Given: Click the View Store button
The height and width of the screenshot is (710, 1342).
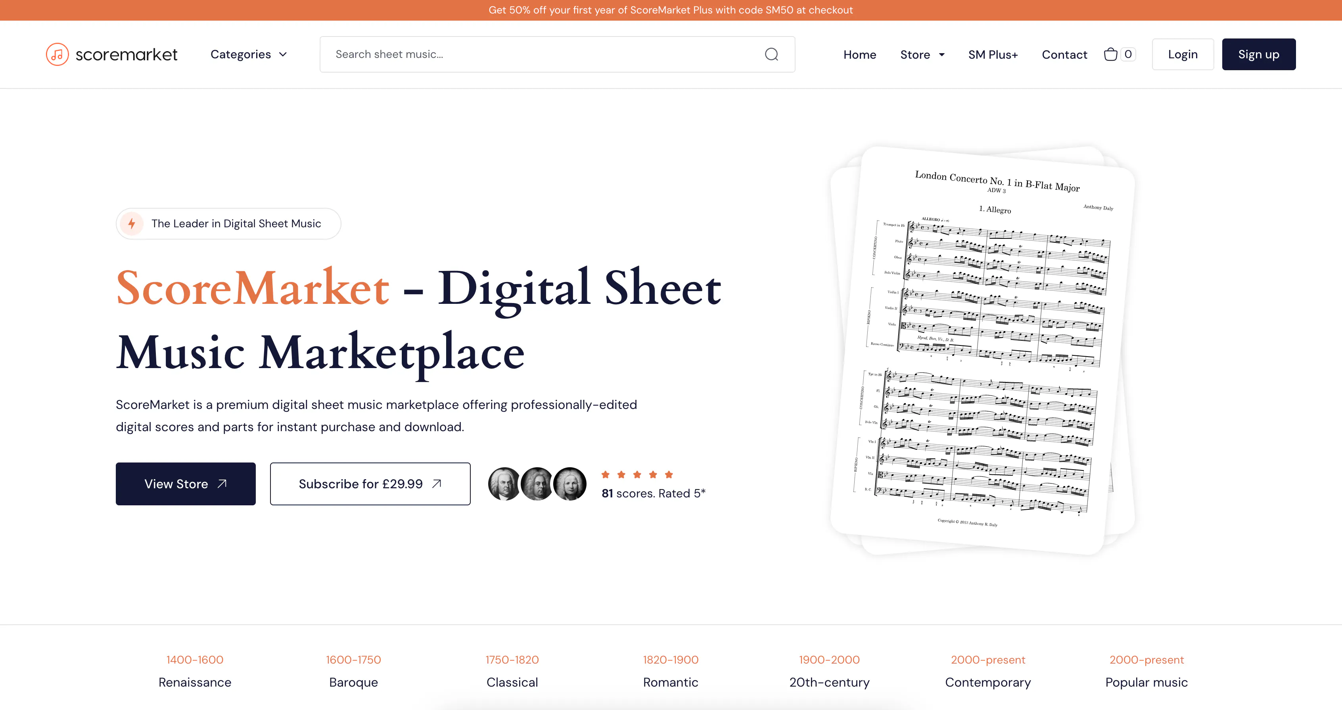Looking at the screenshot, I should pos(186,484).
